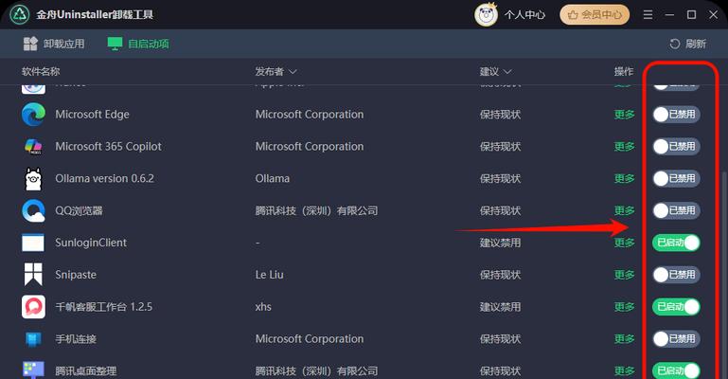Select the Ollama version 0.6.2 text

[x=104, y=178]
